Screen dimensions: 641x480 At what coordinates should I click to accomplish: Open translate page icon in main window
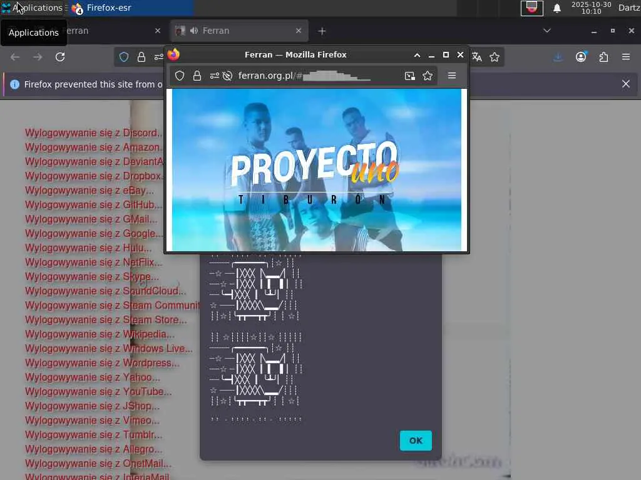tap(476, 57)
